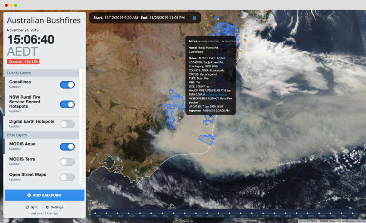Disable the Coastlines overlay
The image size is (366, 223).
coord(67,85)
